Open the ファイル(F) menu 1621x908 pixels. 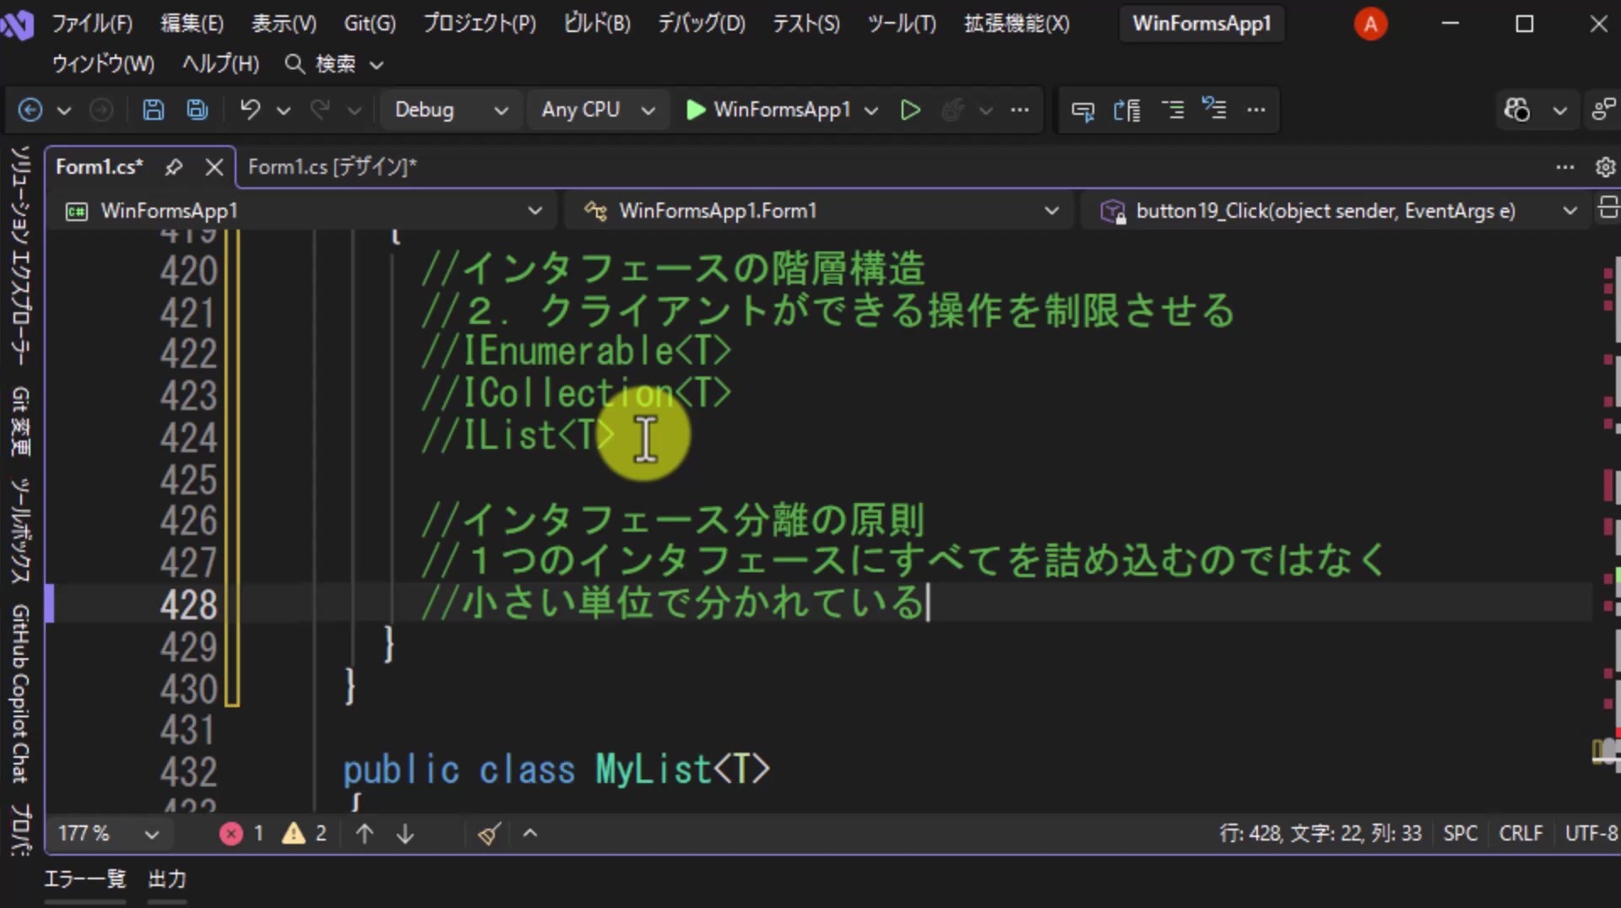click(93, 24)
